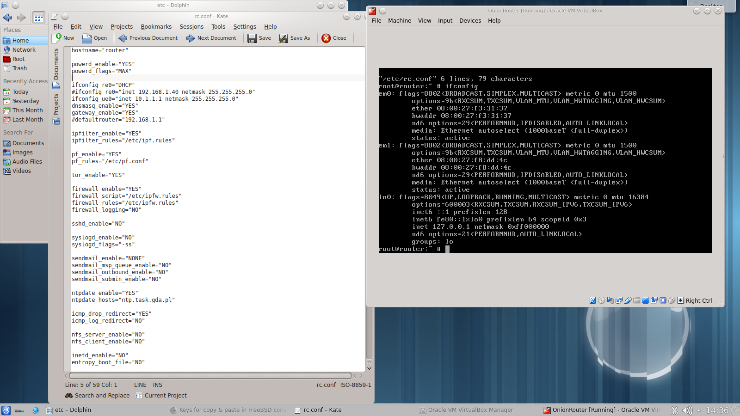
Task: Open Kate Help menu
Action: (271, 26)
